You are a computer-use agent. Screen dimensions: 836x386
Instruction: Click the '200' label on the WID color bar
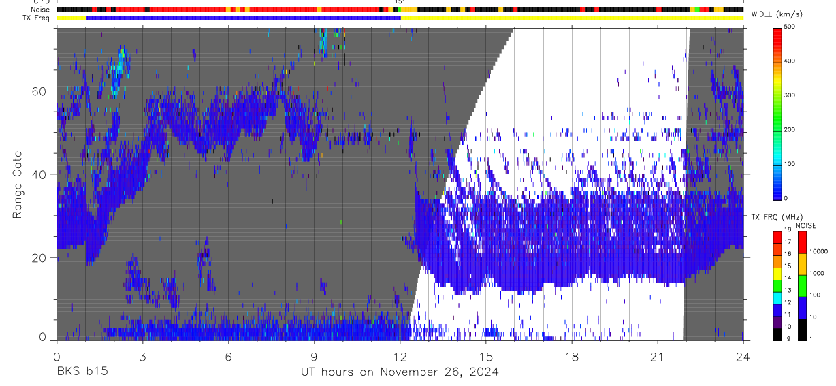[x=790, y=130]
